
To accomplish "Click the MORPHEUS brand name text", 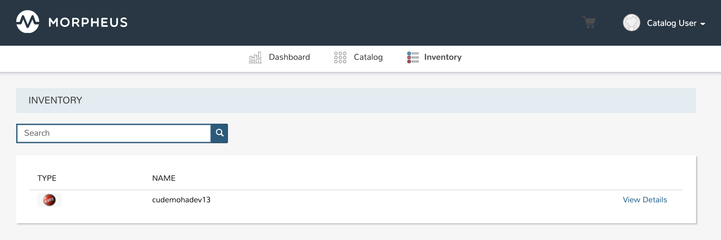I will click(88, 23).
